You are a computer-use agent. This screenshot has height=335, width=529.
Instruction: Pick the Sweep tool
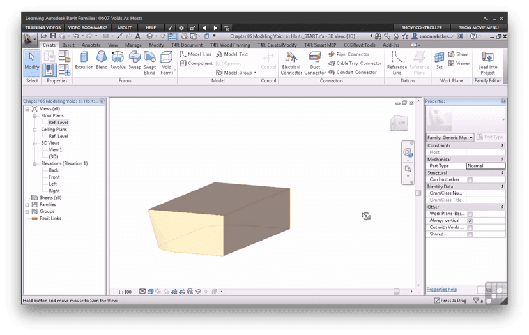[135, 61]
